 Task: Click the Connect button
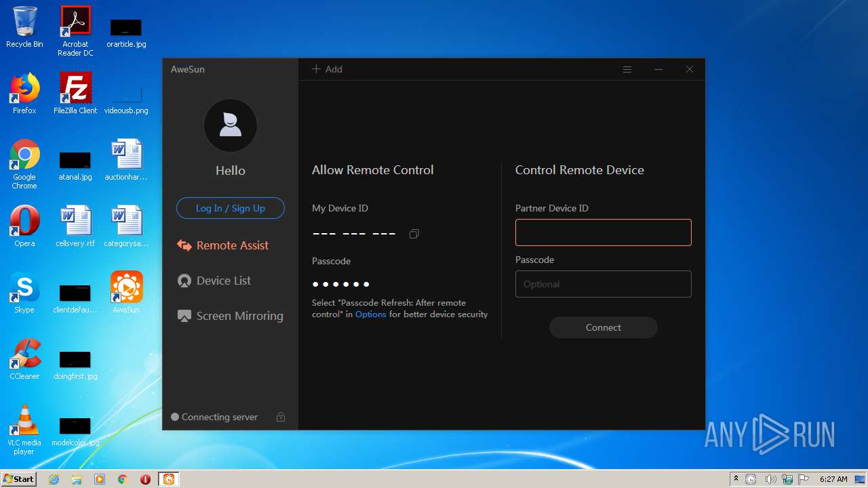pyautogui.click(x=604, y=327)
